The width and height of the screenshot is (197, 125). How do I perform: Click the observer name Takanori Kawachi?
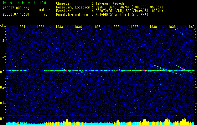tap(110, 3)
